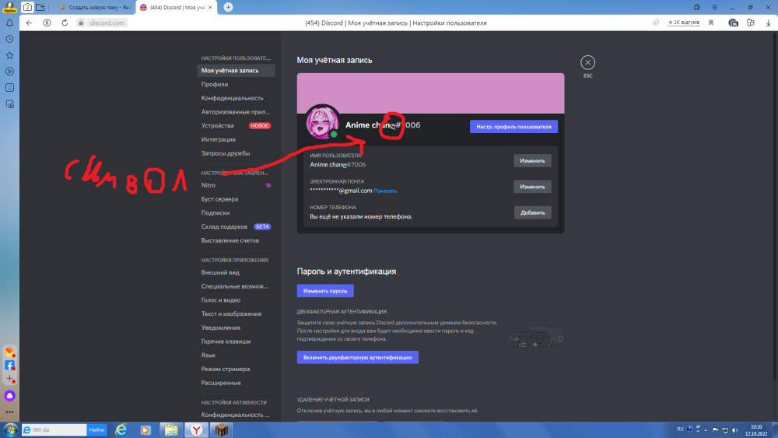Screen dimensions: 778x438
Task: Click the Найти taskbar search button
Action: 96,430
